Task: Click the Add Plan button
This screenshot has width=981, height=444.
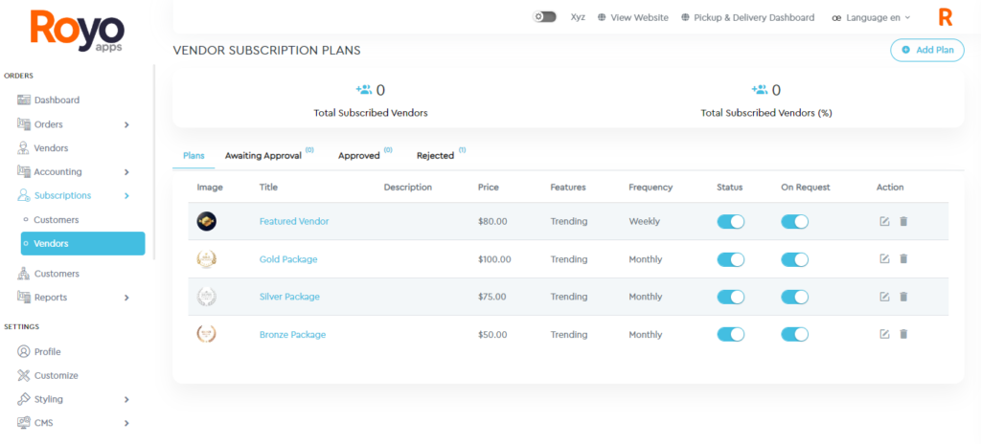Action: coord(926,50)
